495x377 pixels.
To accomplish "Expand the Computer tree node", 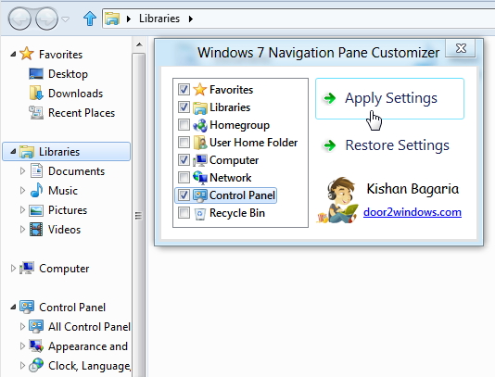I will click(x=13, y=268).
